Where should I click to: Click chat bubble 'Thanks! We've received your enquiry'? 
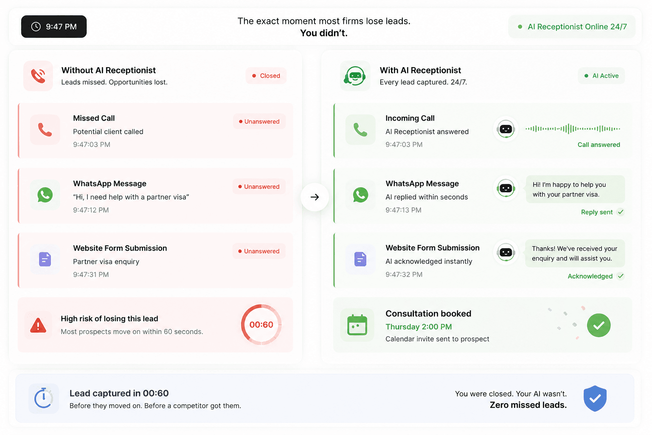click(x=575, y=254)
